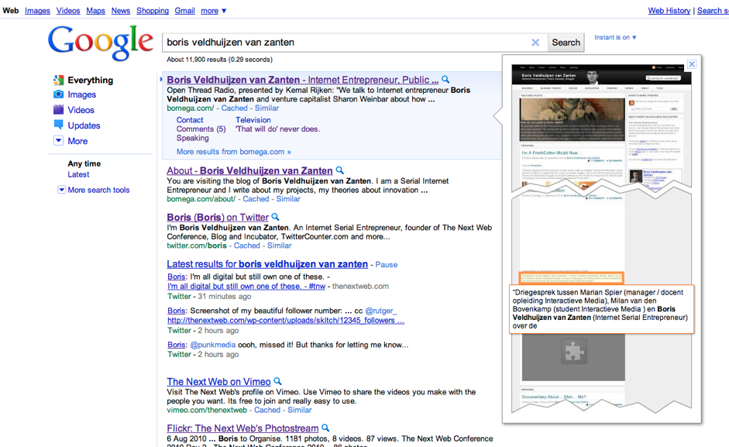Expand the More sidebar arrow icon
729x447 pixels.
(59, 140)
